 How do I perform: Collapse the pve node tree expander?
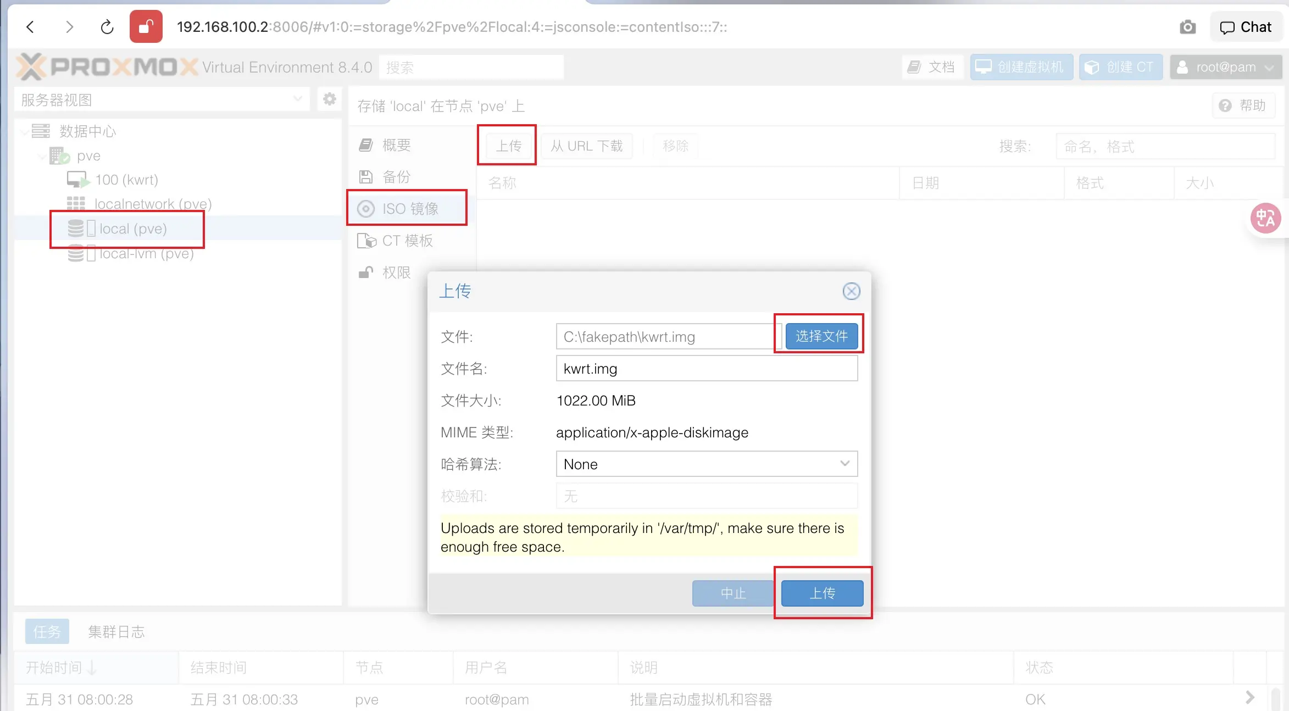click(x=42, y=157)
